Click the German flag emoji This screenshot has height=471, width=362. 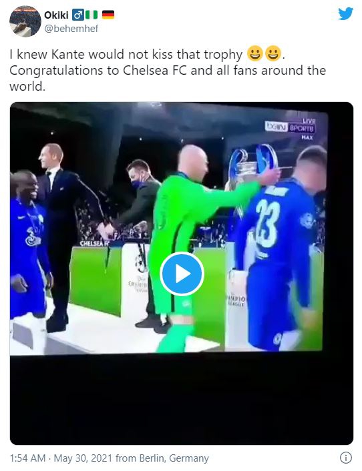[x=108, y=15]
